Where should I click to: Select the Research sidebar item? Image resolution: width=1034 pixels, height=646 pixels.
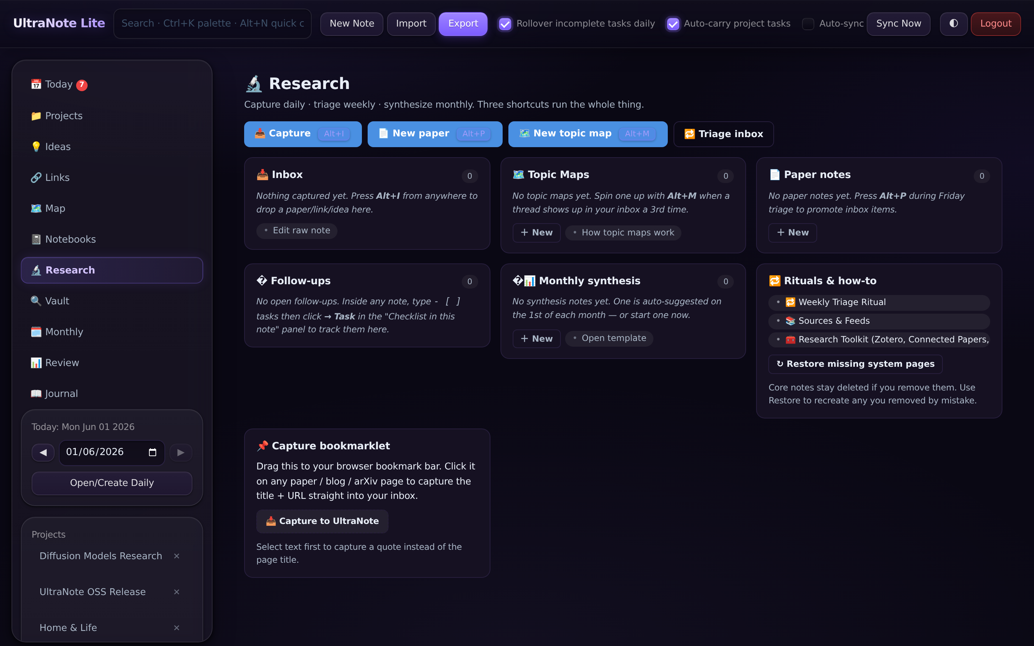click(x=112, y=270)
